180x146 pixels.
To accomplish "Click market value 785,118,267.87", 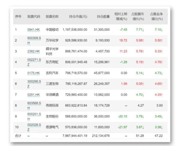I will coord(76,84).
